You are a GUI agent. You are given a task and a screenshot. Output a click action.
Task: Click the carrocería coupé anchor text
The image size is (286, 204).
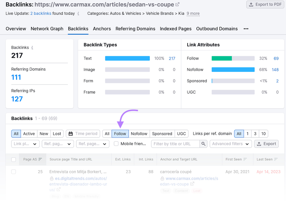176,172
